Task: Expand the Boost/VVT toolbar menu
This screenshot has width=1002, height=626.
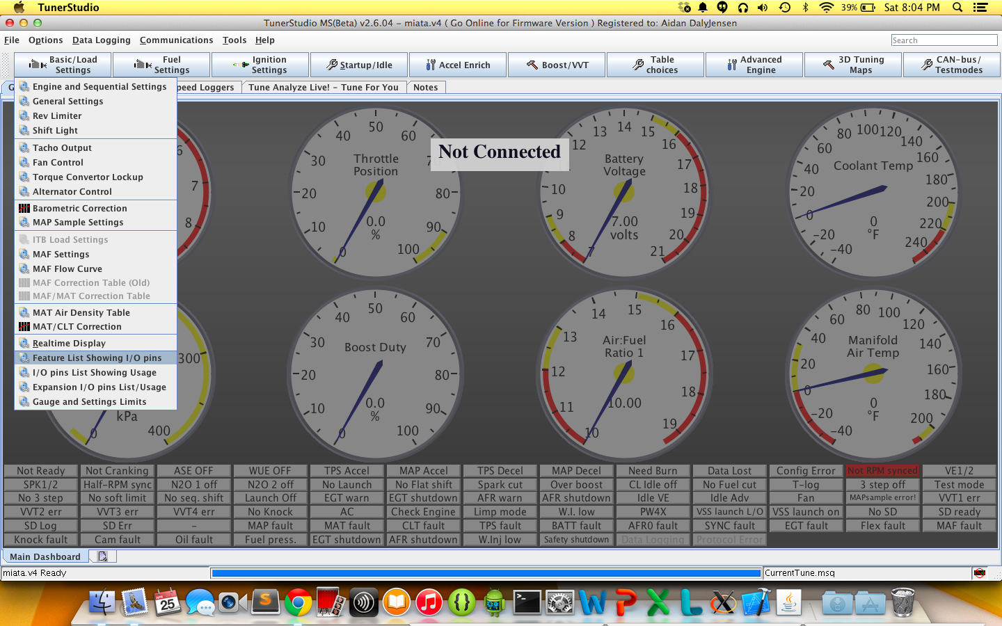Action: click(x=557, y=65)
